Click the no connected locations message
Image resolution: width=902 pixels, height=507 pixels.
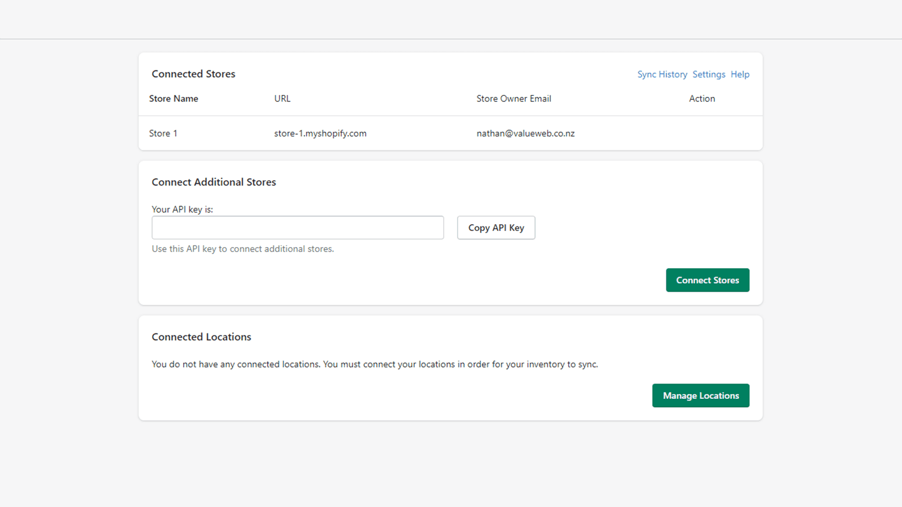(x=374, y=364)
